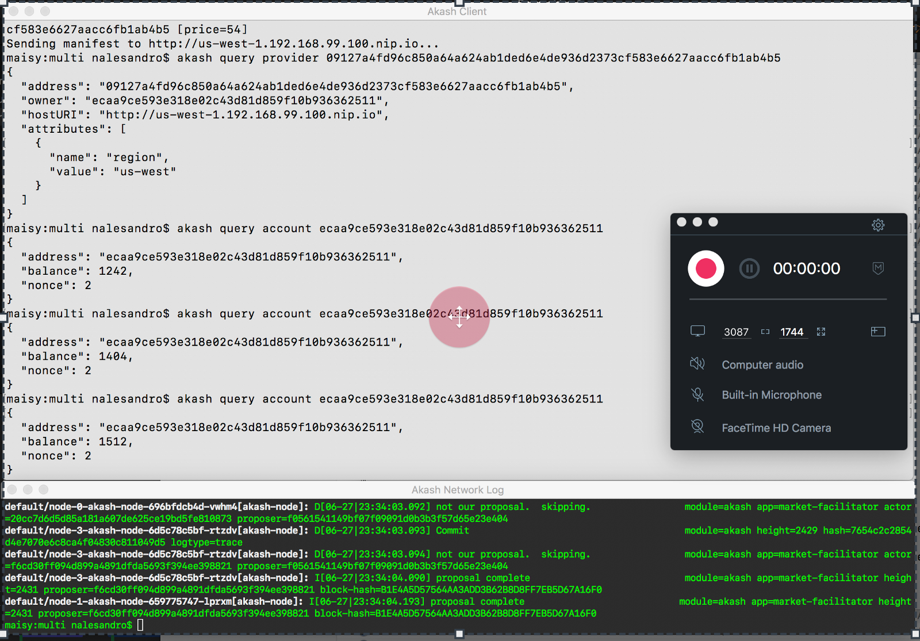Viewport: 920px width, 641px height.
Task: Select the full display capture monitor icon
Action: (697, 331)
